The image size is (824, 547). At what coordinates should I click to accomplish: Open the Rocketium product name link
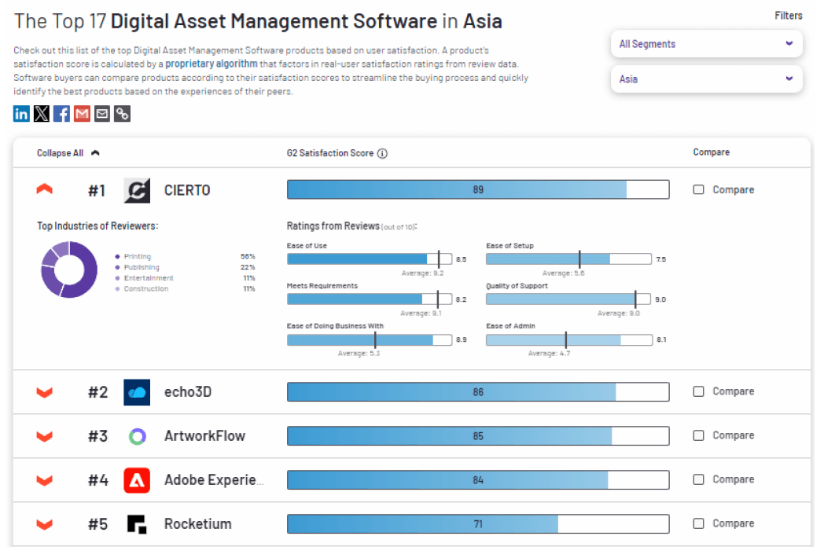[197, 524]
